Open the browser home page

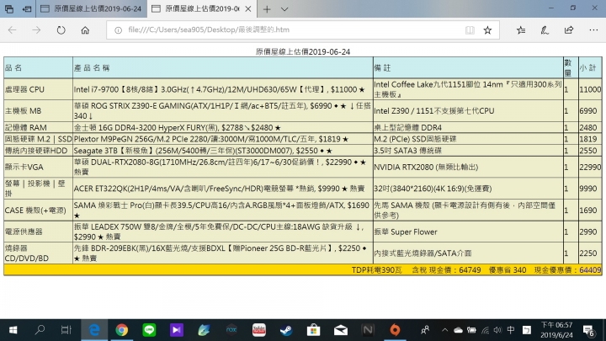85,30
